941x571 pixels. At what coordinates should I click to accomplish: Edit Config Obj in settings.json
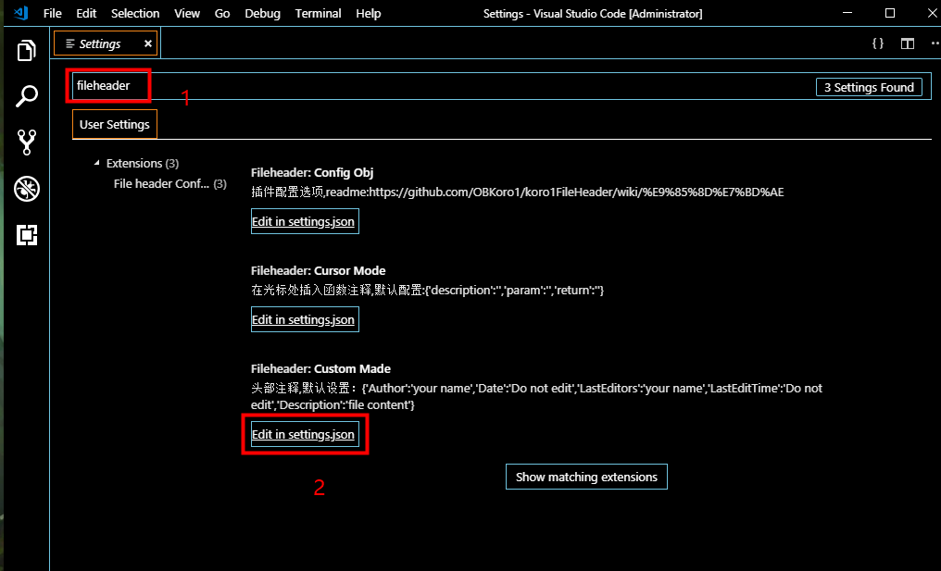point(305,221)
